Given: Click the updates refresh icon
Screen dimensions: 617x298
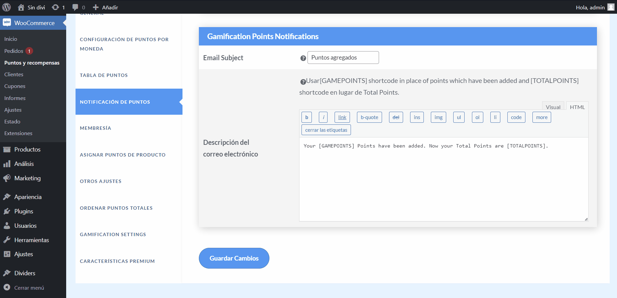Looking at the screenshot, I should pos(55,7).
